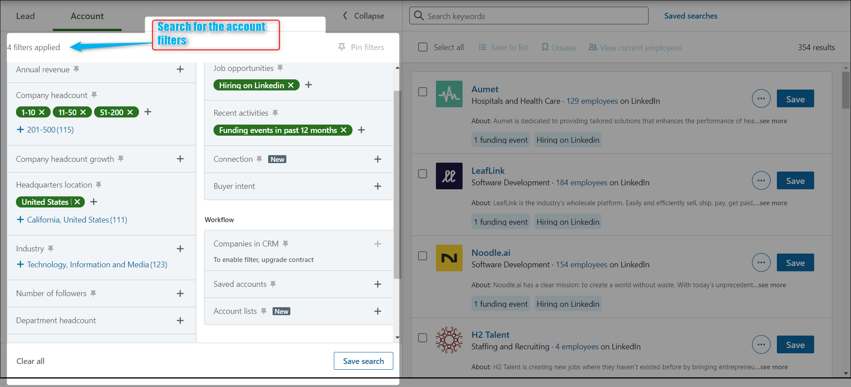Pin the Account lists filter
This screenshot has width=851, height=387.
tap(264, 311)
